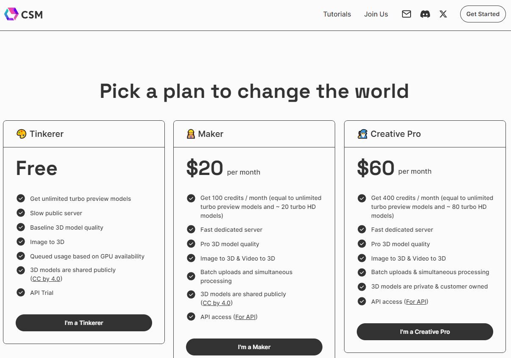511x358 pixels.
Task: Follow For API link in Creative Pro plan
Action: click(416, 302)
